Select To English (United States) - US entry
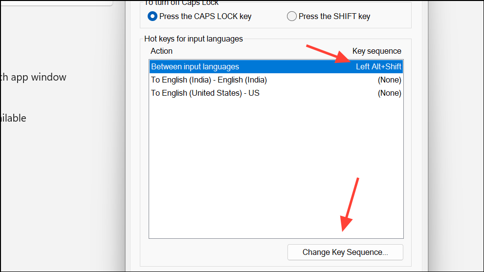Viewport: 484px width, 272px height. [205, 93]
